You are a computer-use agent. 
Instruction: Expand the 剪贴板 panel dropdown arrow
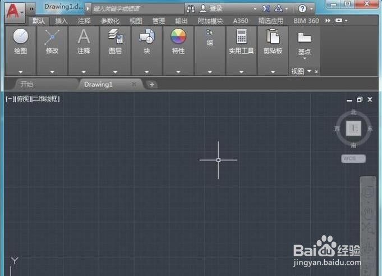tap(273, 72)
